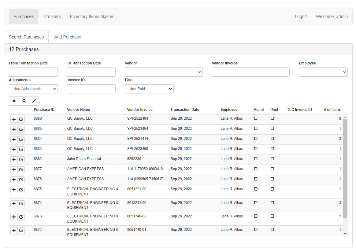Go to the Transfers page
This screenshot has width=356, height=251.
(52, 16)
